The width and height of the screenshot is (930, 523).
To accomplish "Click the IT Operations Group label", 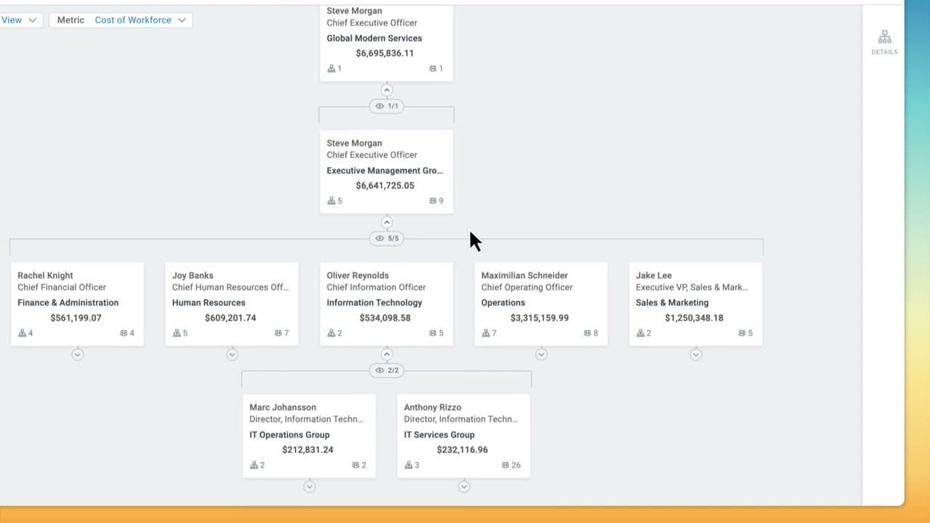I will pos(290,435).
